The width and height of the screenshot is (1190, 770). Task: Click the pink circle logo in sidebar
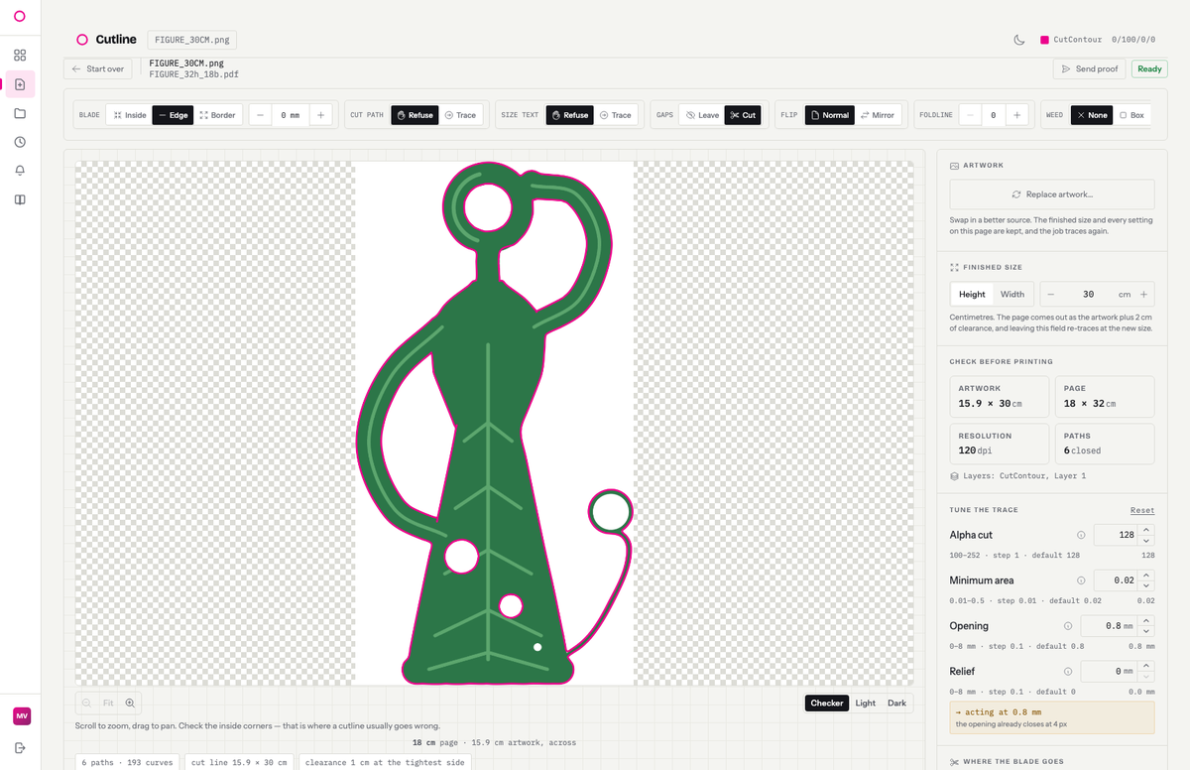coord(20,16)
